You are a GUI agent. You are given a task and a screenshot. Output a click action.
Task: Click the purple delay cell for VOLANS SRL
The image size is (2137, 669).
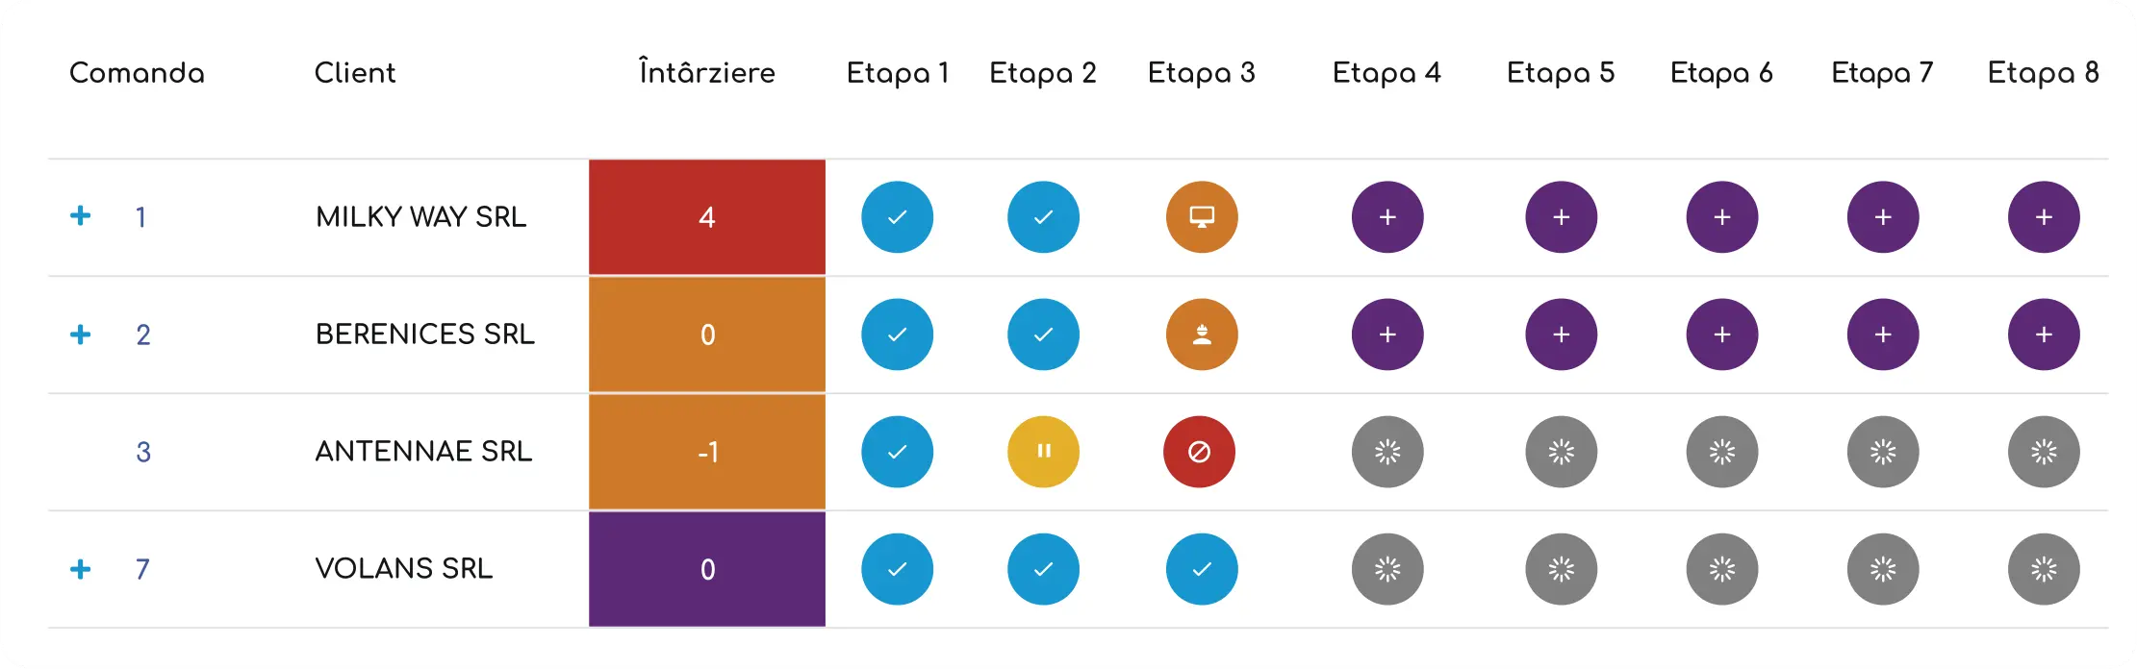point(707,569)
